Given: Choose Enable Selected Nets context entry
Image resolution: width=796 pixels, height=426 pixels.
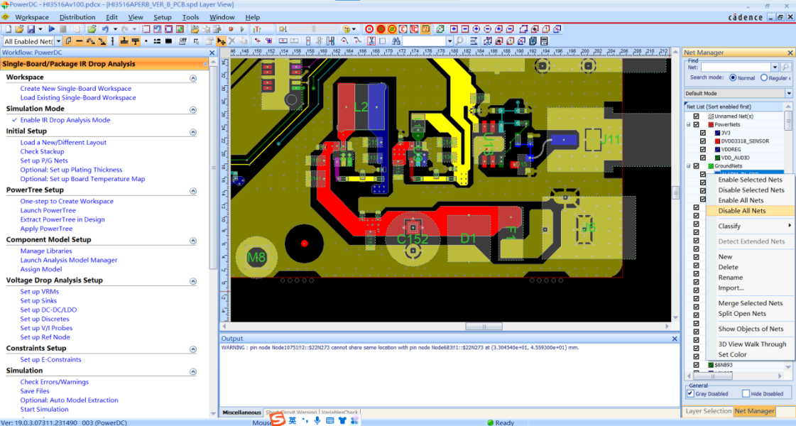Looking at the screenshot, I should pyautogui.click(x=751, y=180).
